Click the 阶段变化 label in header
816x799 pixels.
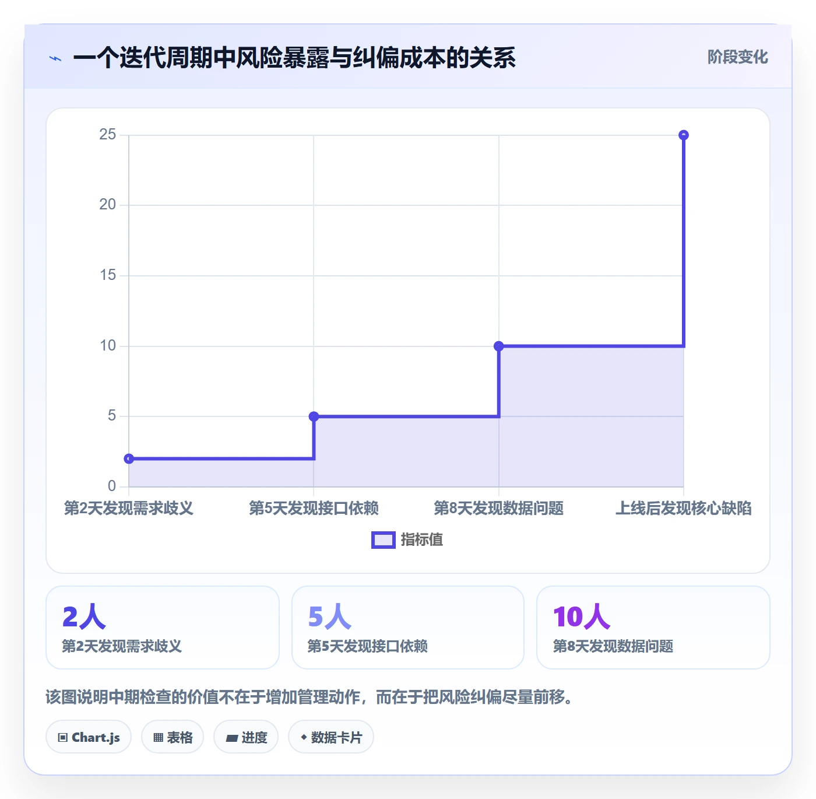737,57
